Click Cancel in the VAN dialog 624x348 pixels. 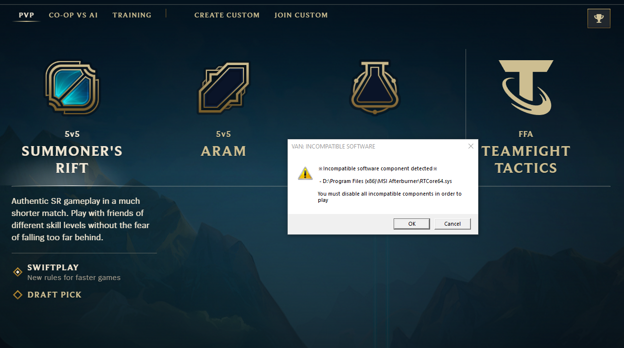(x=452, y=224)
